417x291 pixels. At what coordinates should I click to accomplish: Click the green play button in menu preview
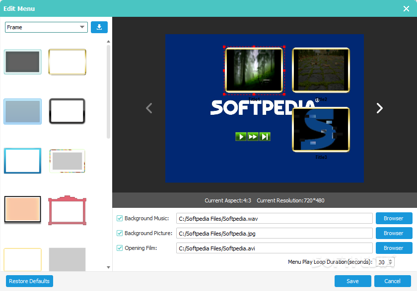(x=241, y=137)
